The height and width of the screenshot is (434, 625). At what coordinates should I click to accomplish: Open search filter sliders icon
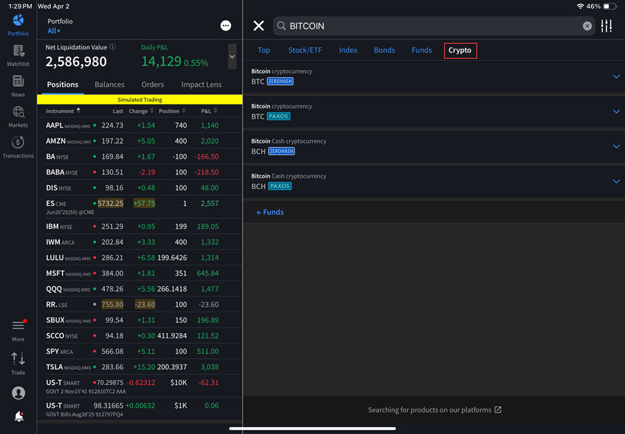tap(606, 26)
